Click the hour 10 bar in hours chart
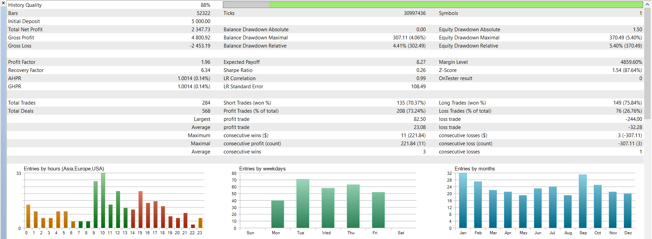The width and height of the screenshot is (652, 239). [x=103, y=200]
